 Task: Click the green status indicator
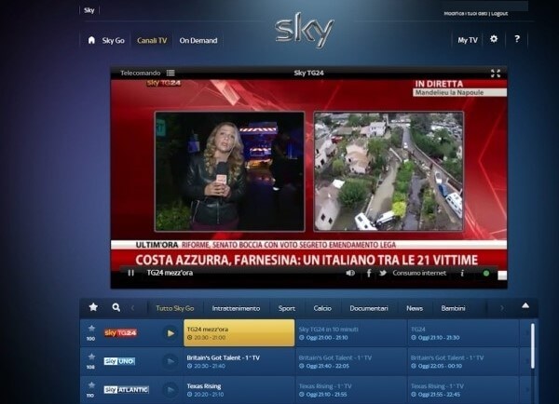click(486, 274)
